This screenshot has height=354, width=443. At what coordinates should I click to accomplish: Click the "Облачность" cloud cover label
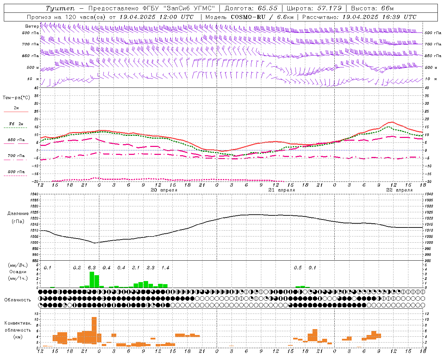coord(18,300)
